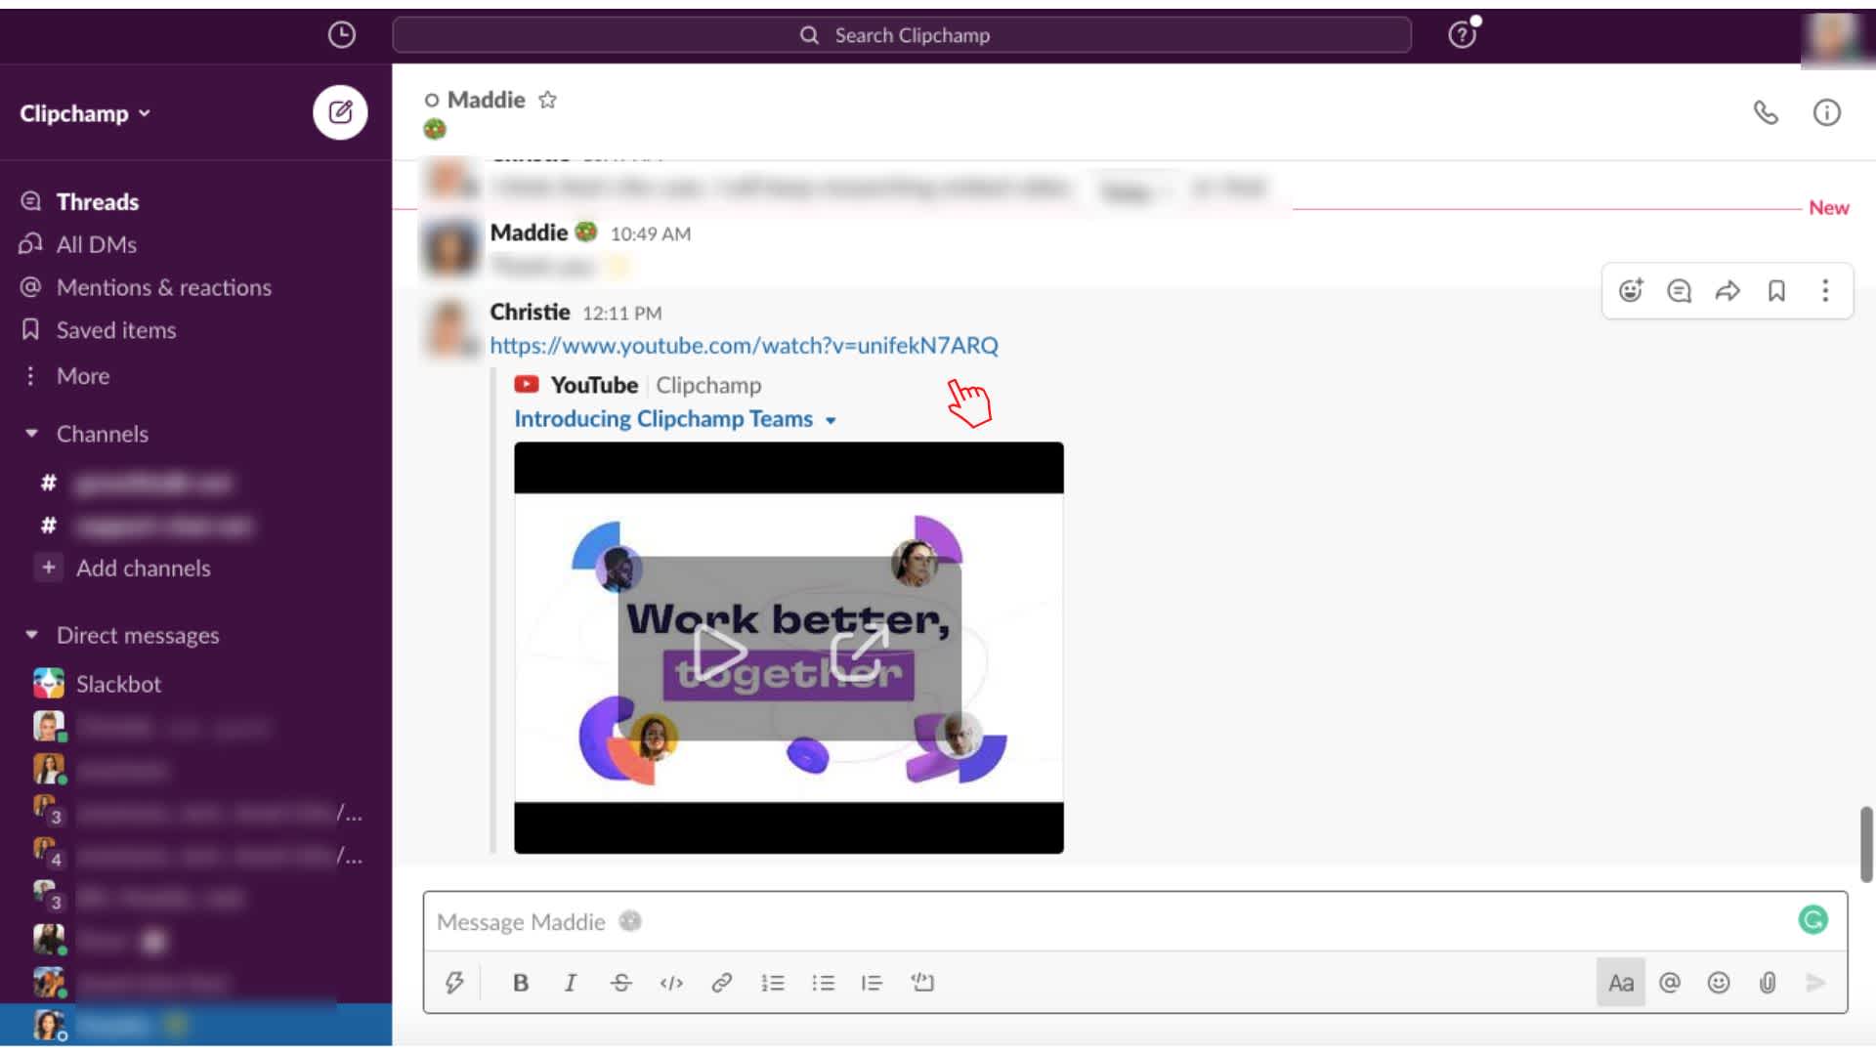Open Slackbot direct message
1876x1055 pixels.
tap(118, 684)
